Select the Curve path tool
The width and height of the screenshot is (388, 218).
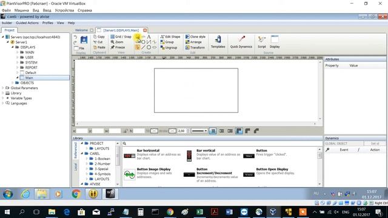tap(155, 42)
